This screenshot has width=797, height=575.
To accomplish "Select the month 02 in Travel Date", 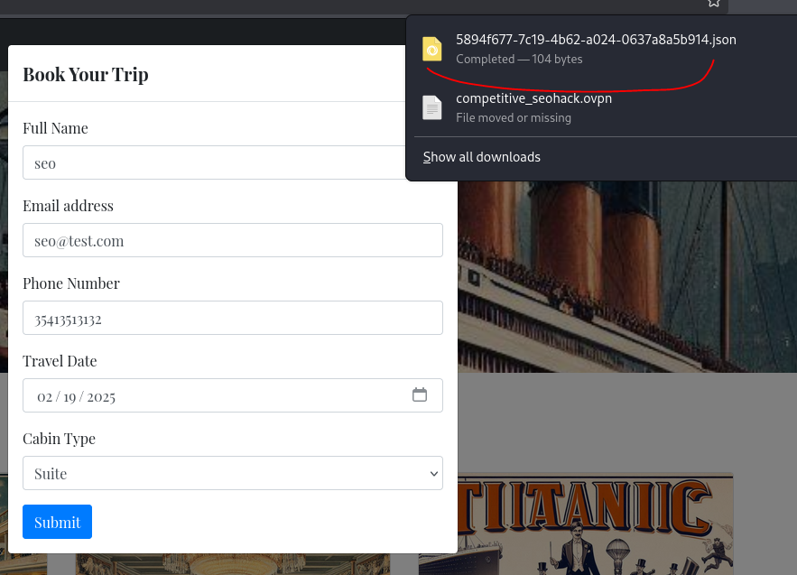I will coord(44,396).
